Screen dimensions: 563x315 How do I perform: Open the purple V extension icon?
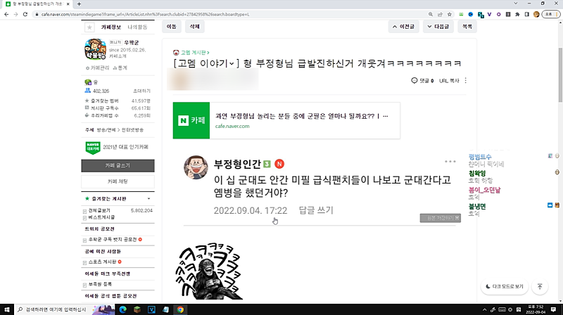click(489, 14)
